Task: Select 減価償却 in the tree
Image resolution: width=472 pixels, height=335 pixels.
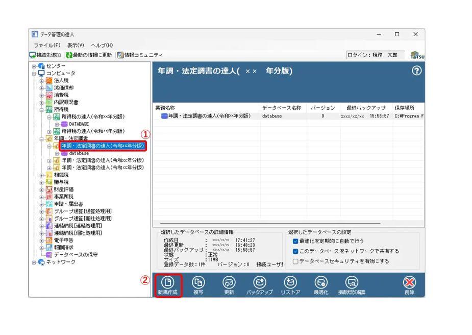Action: 63,88
